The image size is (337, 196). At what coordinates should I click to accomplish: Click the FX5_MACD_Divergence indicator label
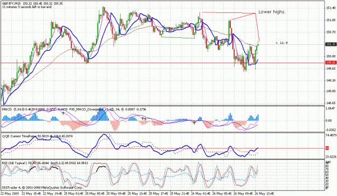pos(86,110)
